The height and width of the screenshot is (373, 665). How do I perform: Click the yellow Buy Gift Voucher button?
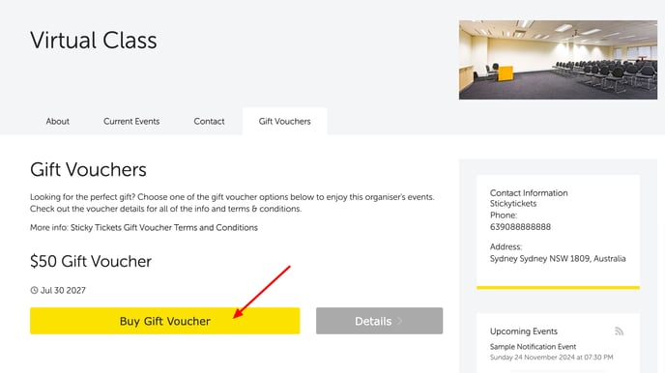tap(165, 321)
